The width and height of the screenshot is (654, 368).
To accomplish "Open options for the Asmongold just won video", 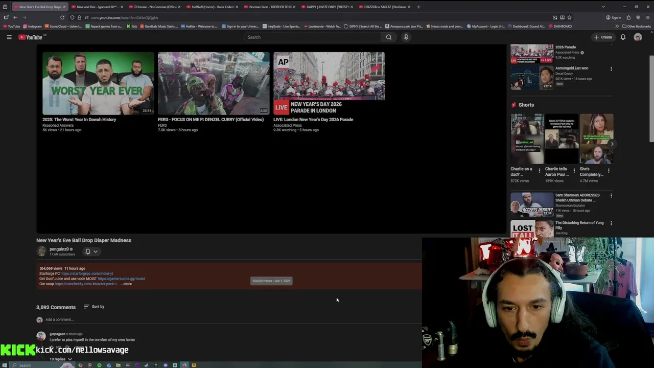I will (x=611, y=68).
